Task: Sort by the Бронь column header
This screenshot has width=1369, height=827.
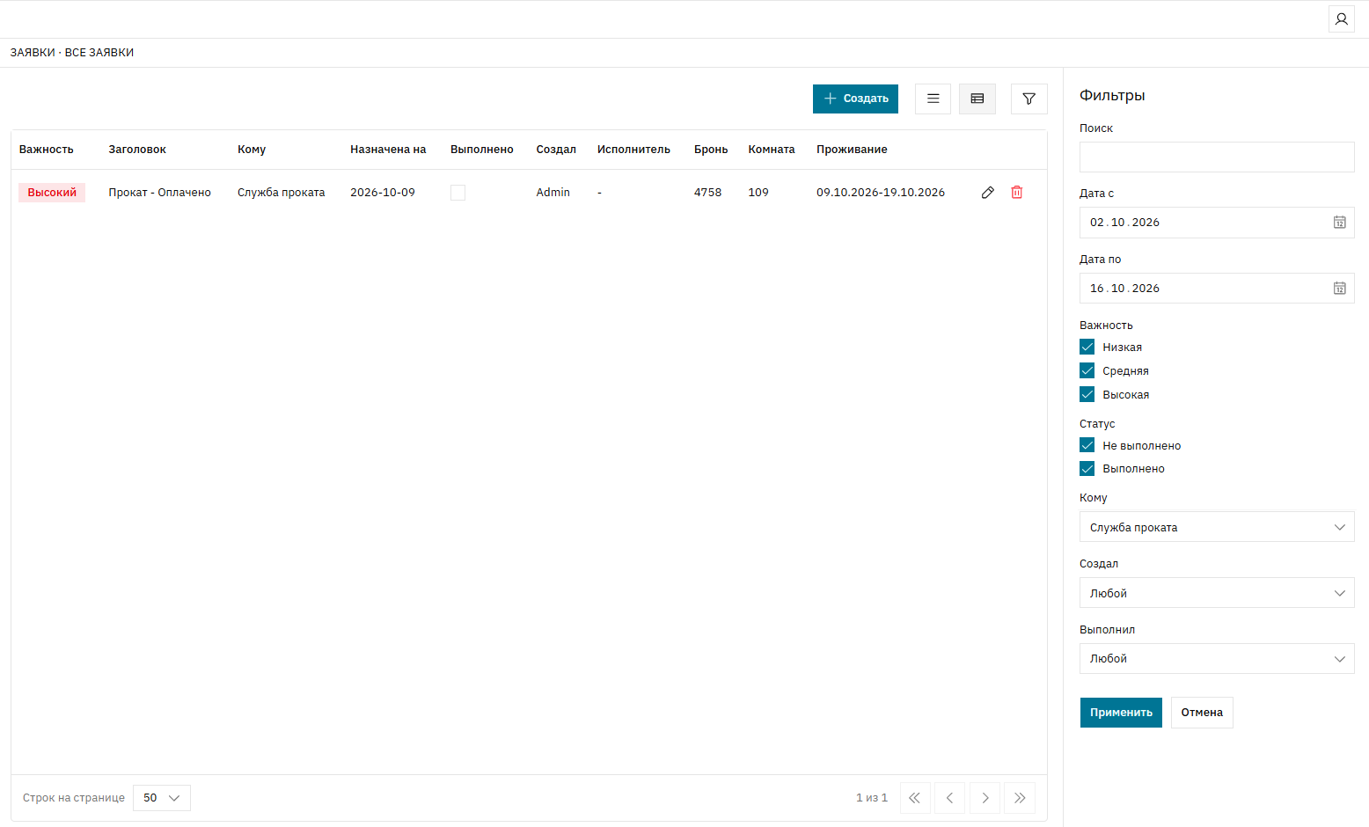Action: [x=711, y=150]
